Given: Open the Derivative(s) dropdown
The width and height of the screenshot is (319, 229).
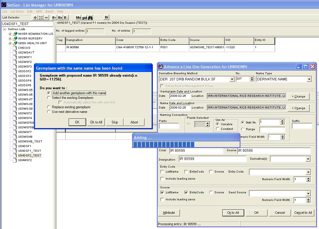Looking at the screenshot, I should click(308, 159).
